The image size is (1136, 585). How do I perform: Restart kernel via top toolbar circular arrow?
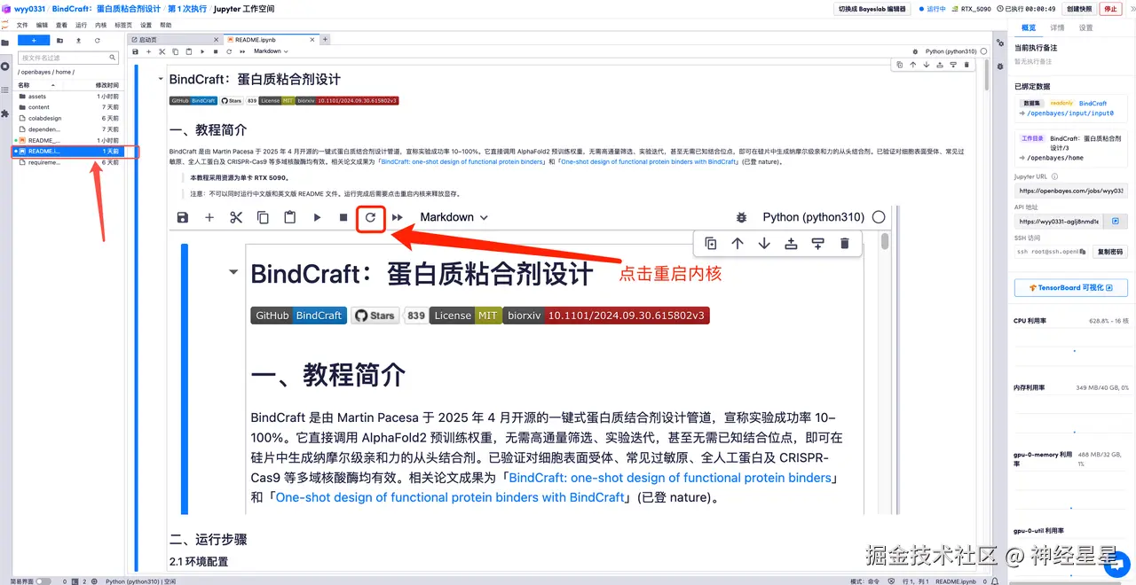[229, 51]
